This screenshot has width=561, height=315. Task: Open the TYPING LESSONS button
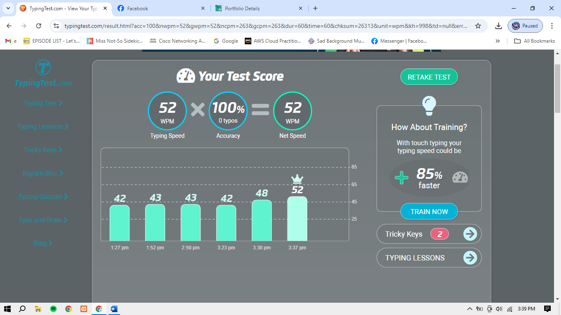429,258
